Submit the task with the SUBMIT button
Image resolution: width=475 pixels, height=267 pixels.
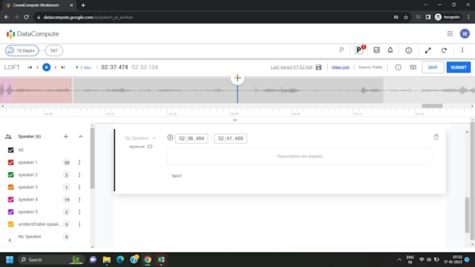tap(458, 68)
